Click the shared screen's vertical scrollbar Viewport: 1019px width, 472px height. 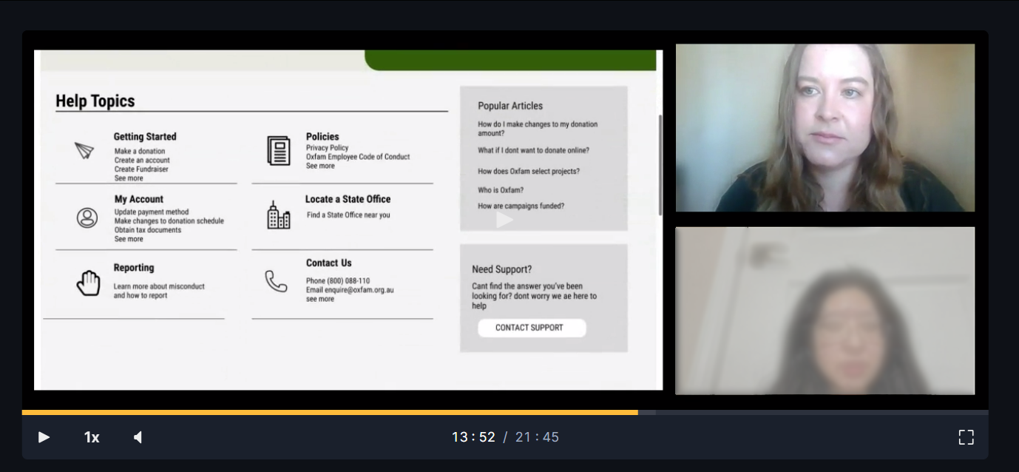click(660, 164)
